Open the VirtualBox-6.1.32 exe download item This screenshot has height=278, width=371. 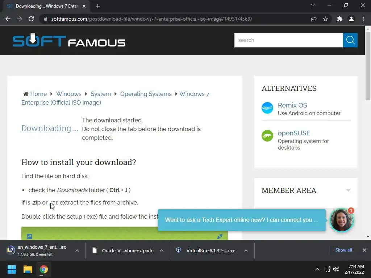click(x=206, y=250)
